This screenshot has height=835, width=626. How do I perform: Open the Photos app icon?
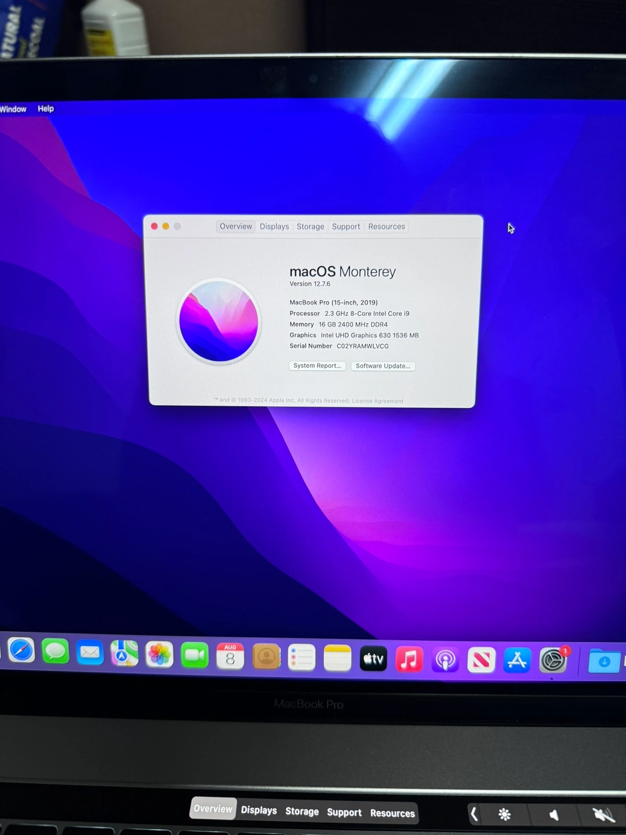[159, 655]
